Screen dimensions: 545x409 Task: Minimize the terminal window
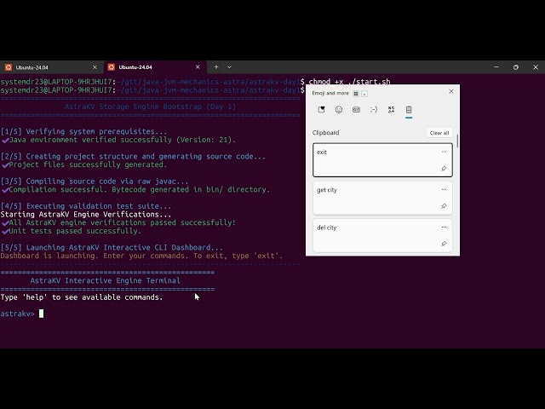pyautogui.click(x=496, y=67)
